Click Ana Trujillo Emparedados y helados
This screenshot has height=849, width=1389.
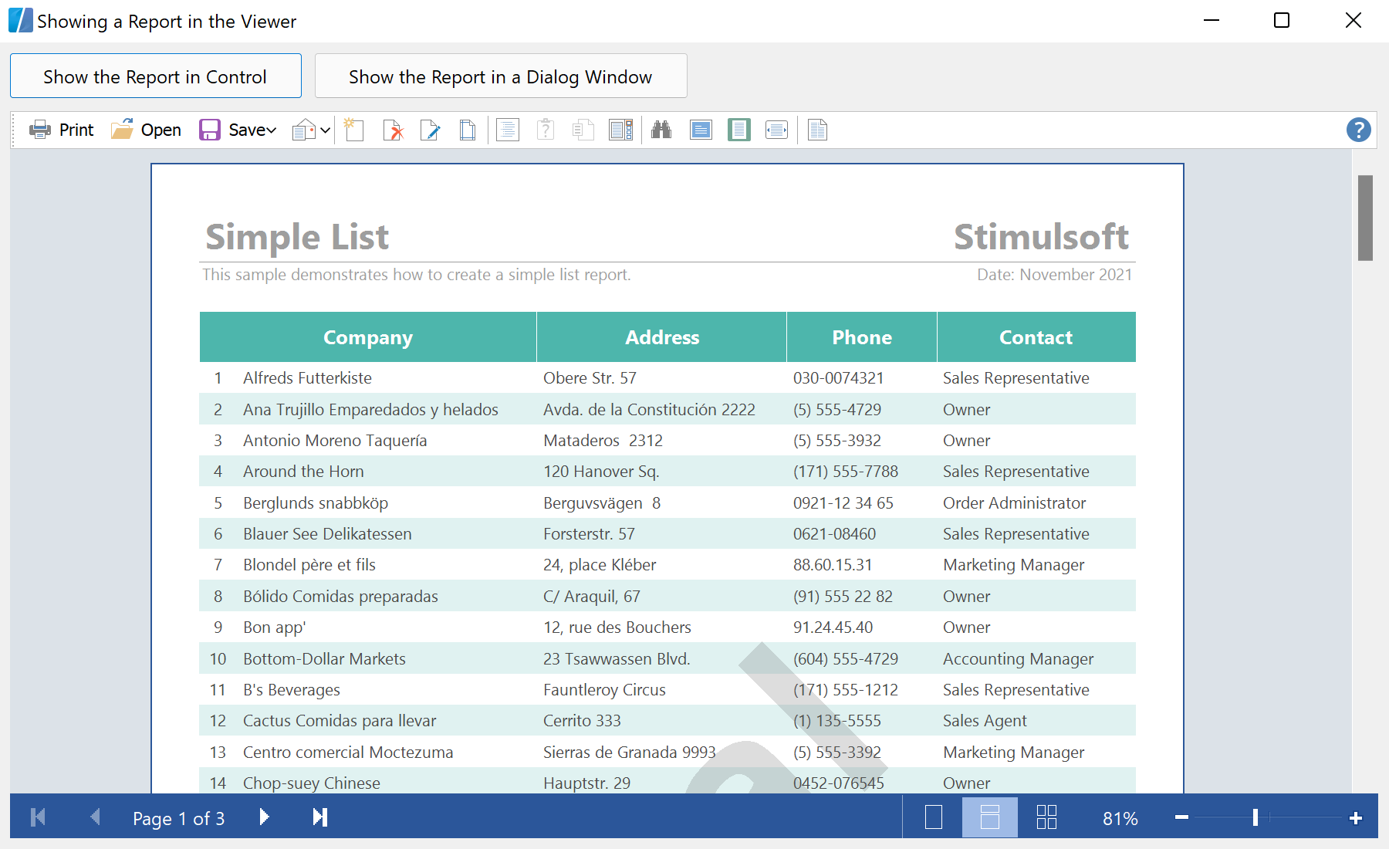370,409
